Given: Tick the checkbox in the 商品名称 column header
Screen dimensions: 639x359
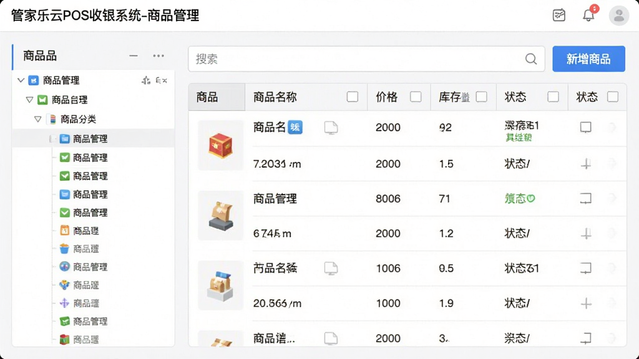Looking at the screenshot, I should click(x=353, y=97).
